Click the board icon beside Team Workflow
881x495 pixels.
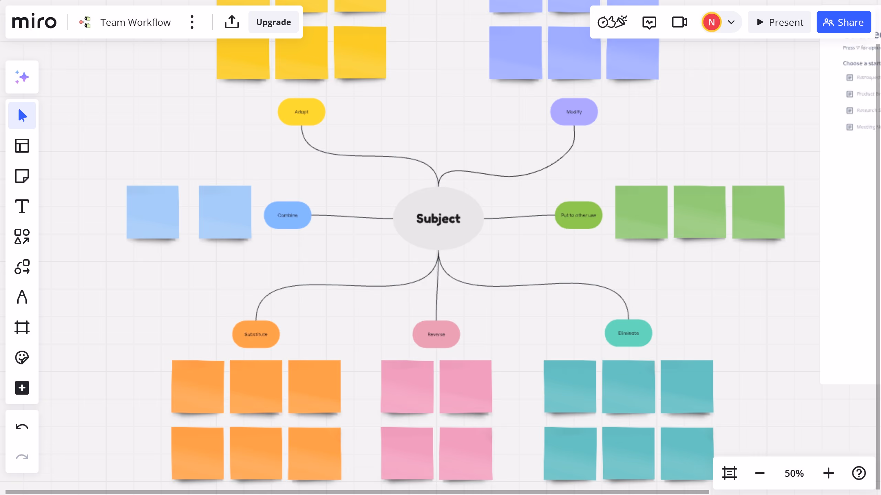[x=85, y=22]
